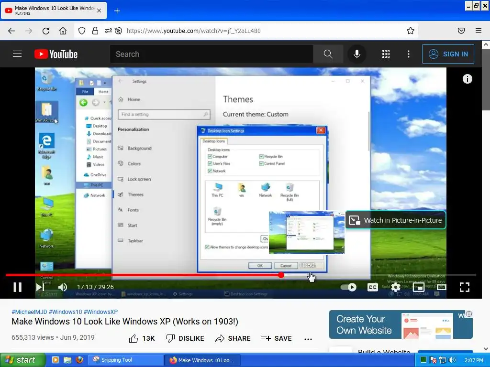Open the Firefox home page

(63, 31)
